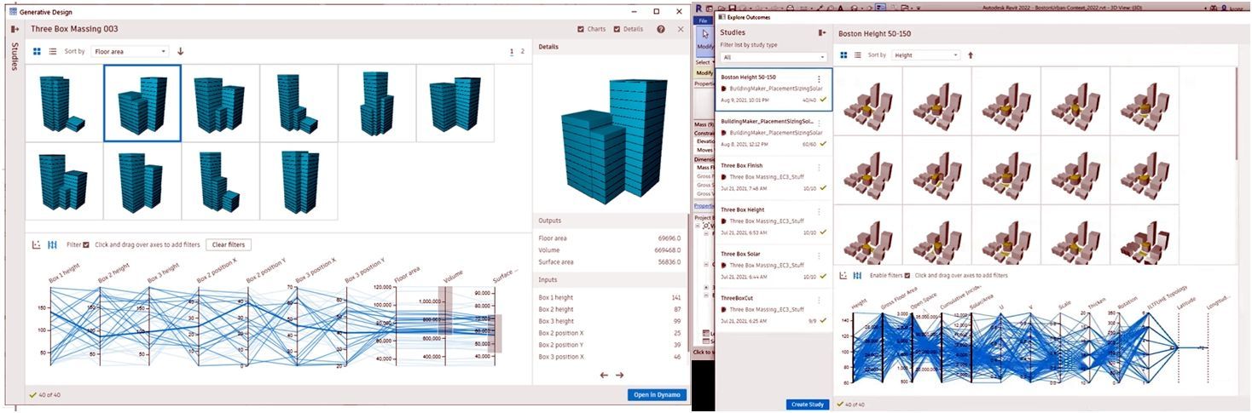
Task: Toggle ascending sort arrow beside Height
Action: click(970, 54)
